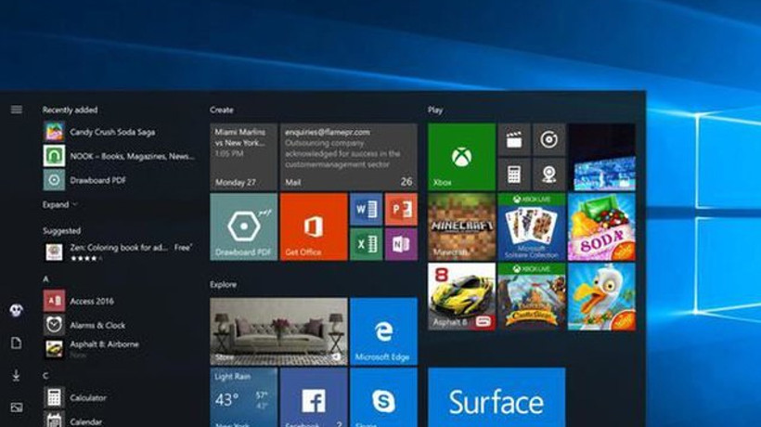Launch the Candy Crush Soda tile

[601, 226]
